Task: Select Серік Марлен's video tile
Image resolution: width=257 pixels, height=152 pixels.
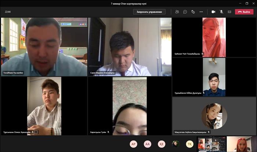Action: 130,47
